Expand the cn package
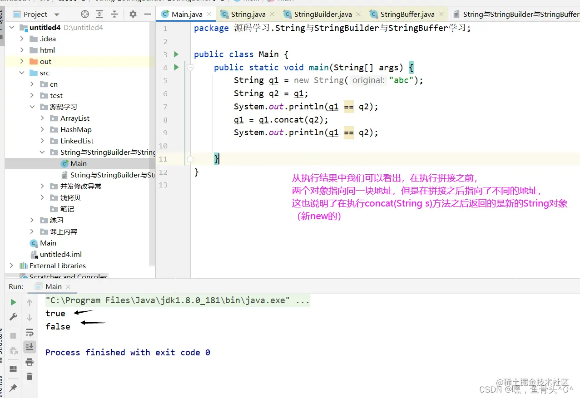The height and width of the screenshot is (398, 580). 32,84
